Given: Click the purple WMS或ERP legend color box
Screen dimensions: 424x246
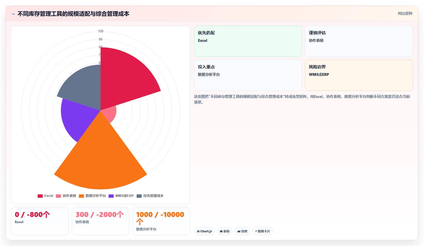Looking at the screenshot, I should pos(111,196).
